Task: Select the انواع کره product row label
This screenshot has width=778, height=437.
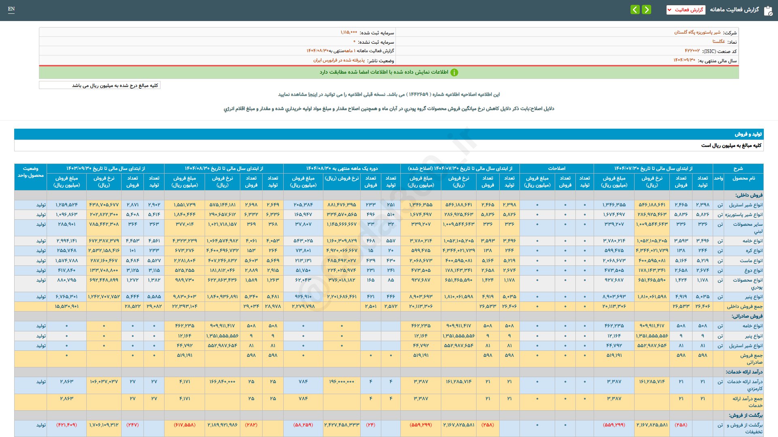Action: (754, 250)
